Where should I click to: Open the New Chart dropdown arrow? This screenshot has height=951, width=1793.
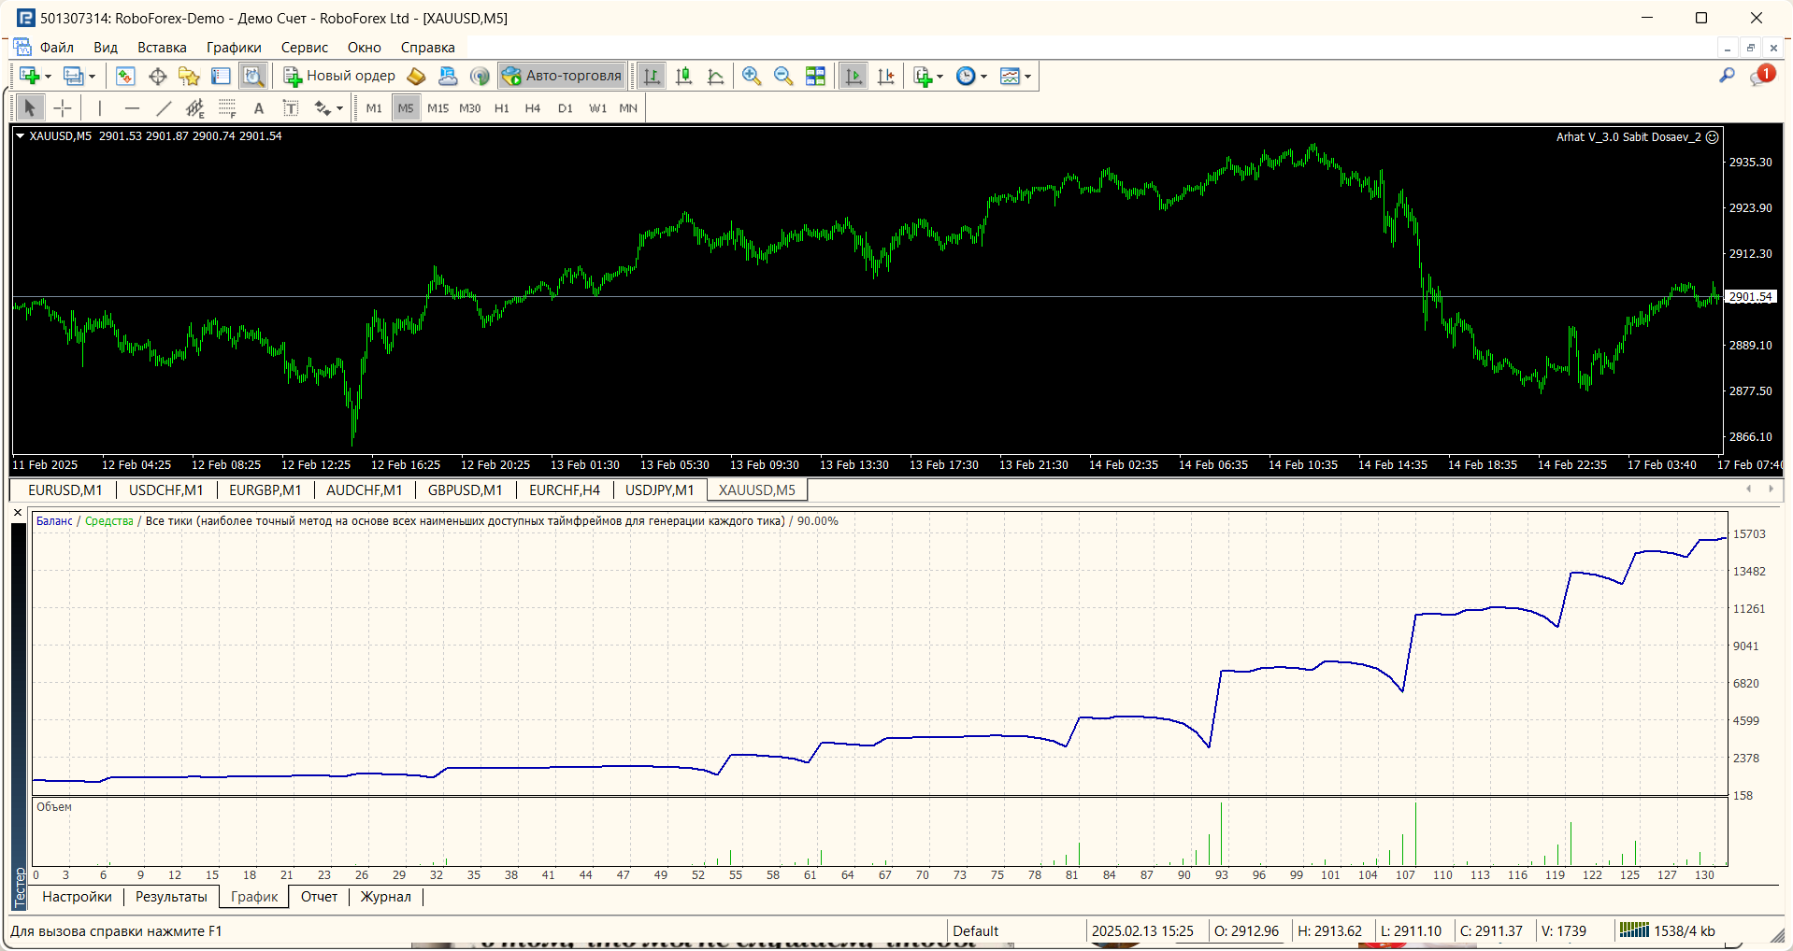(48, 77)
